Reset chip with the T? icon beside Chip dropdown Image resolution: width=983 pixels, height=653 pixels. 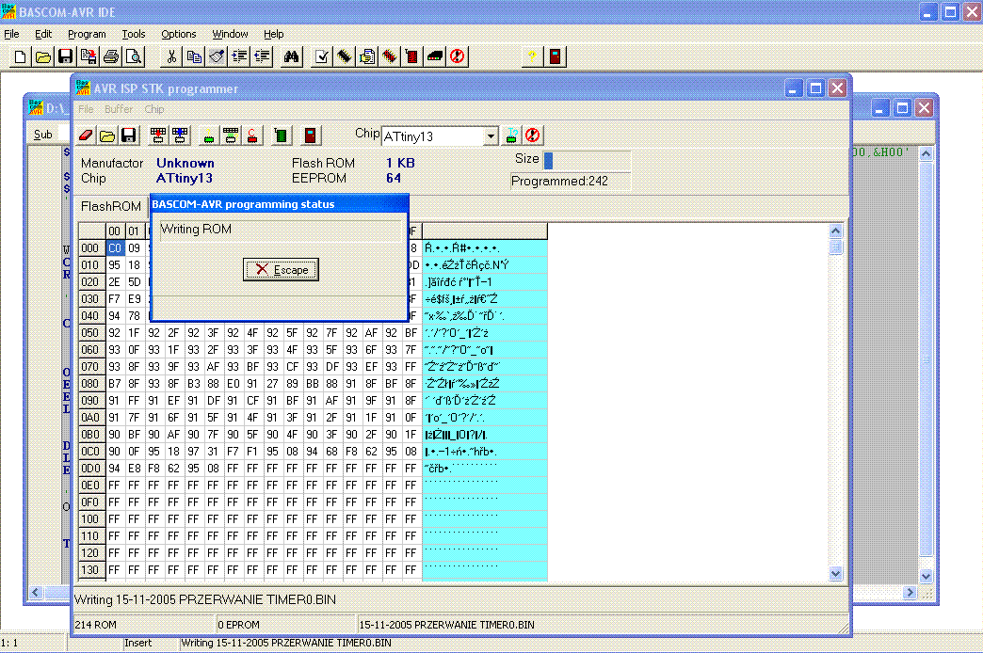511,135
